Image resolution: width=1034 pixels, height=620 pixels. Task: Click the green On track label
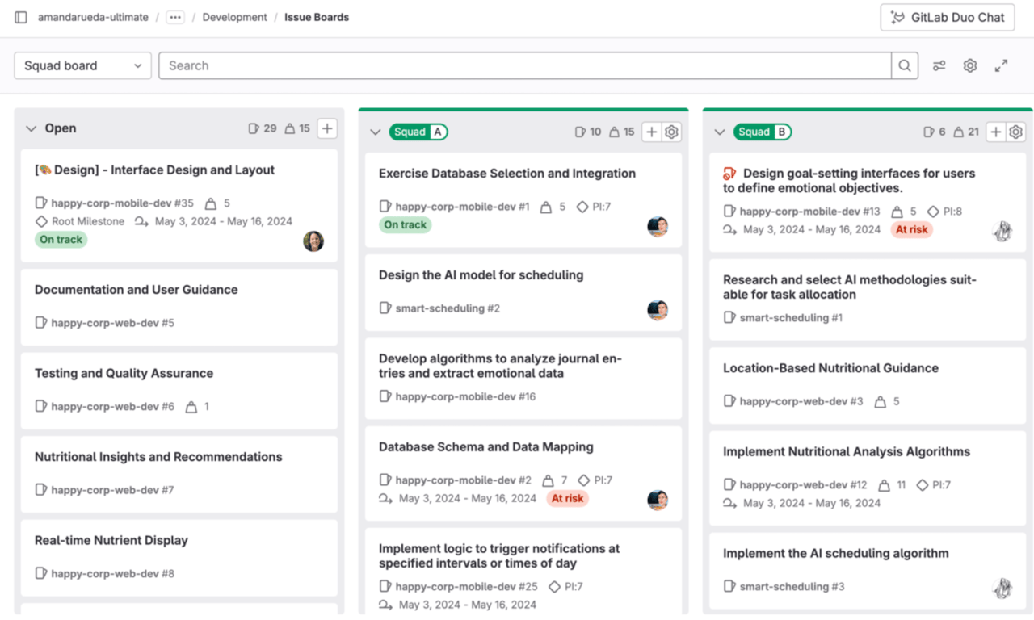(60, 239)
